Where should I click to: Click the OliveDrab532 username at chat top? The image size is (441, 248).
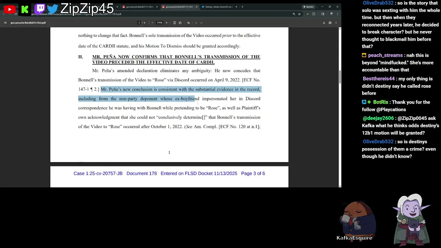[378, 3]
